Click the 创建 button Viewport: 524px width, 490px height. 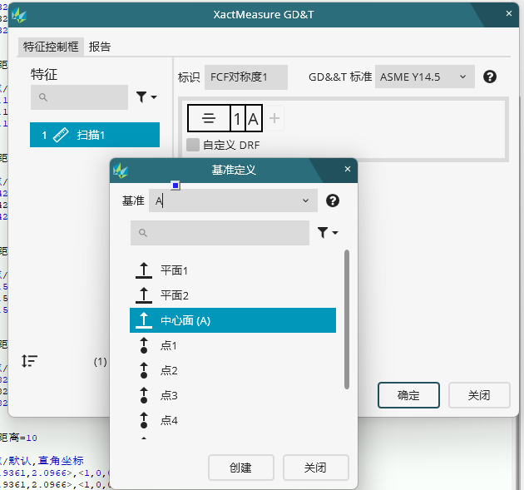(241, 468)
